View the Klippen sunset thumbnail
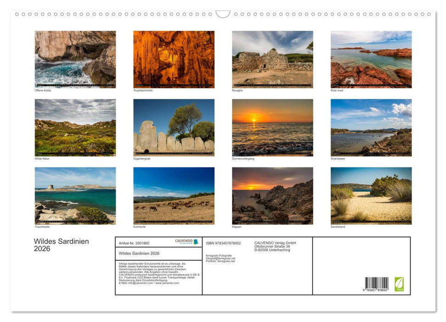 click(272, 195)
